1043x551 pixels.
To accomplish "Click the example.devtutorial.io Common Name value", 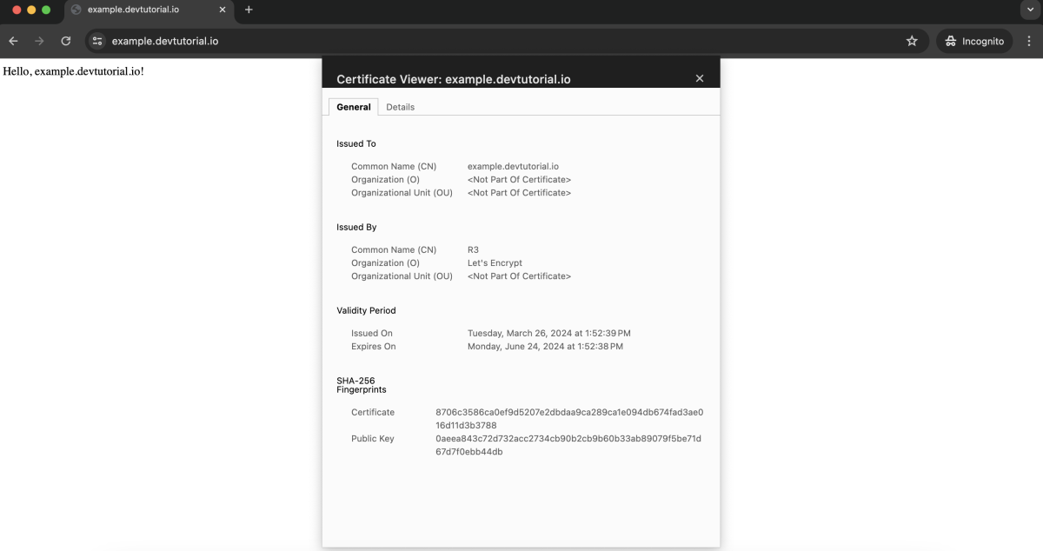I will pyautogui.click(x=513, y=166).
